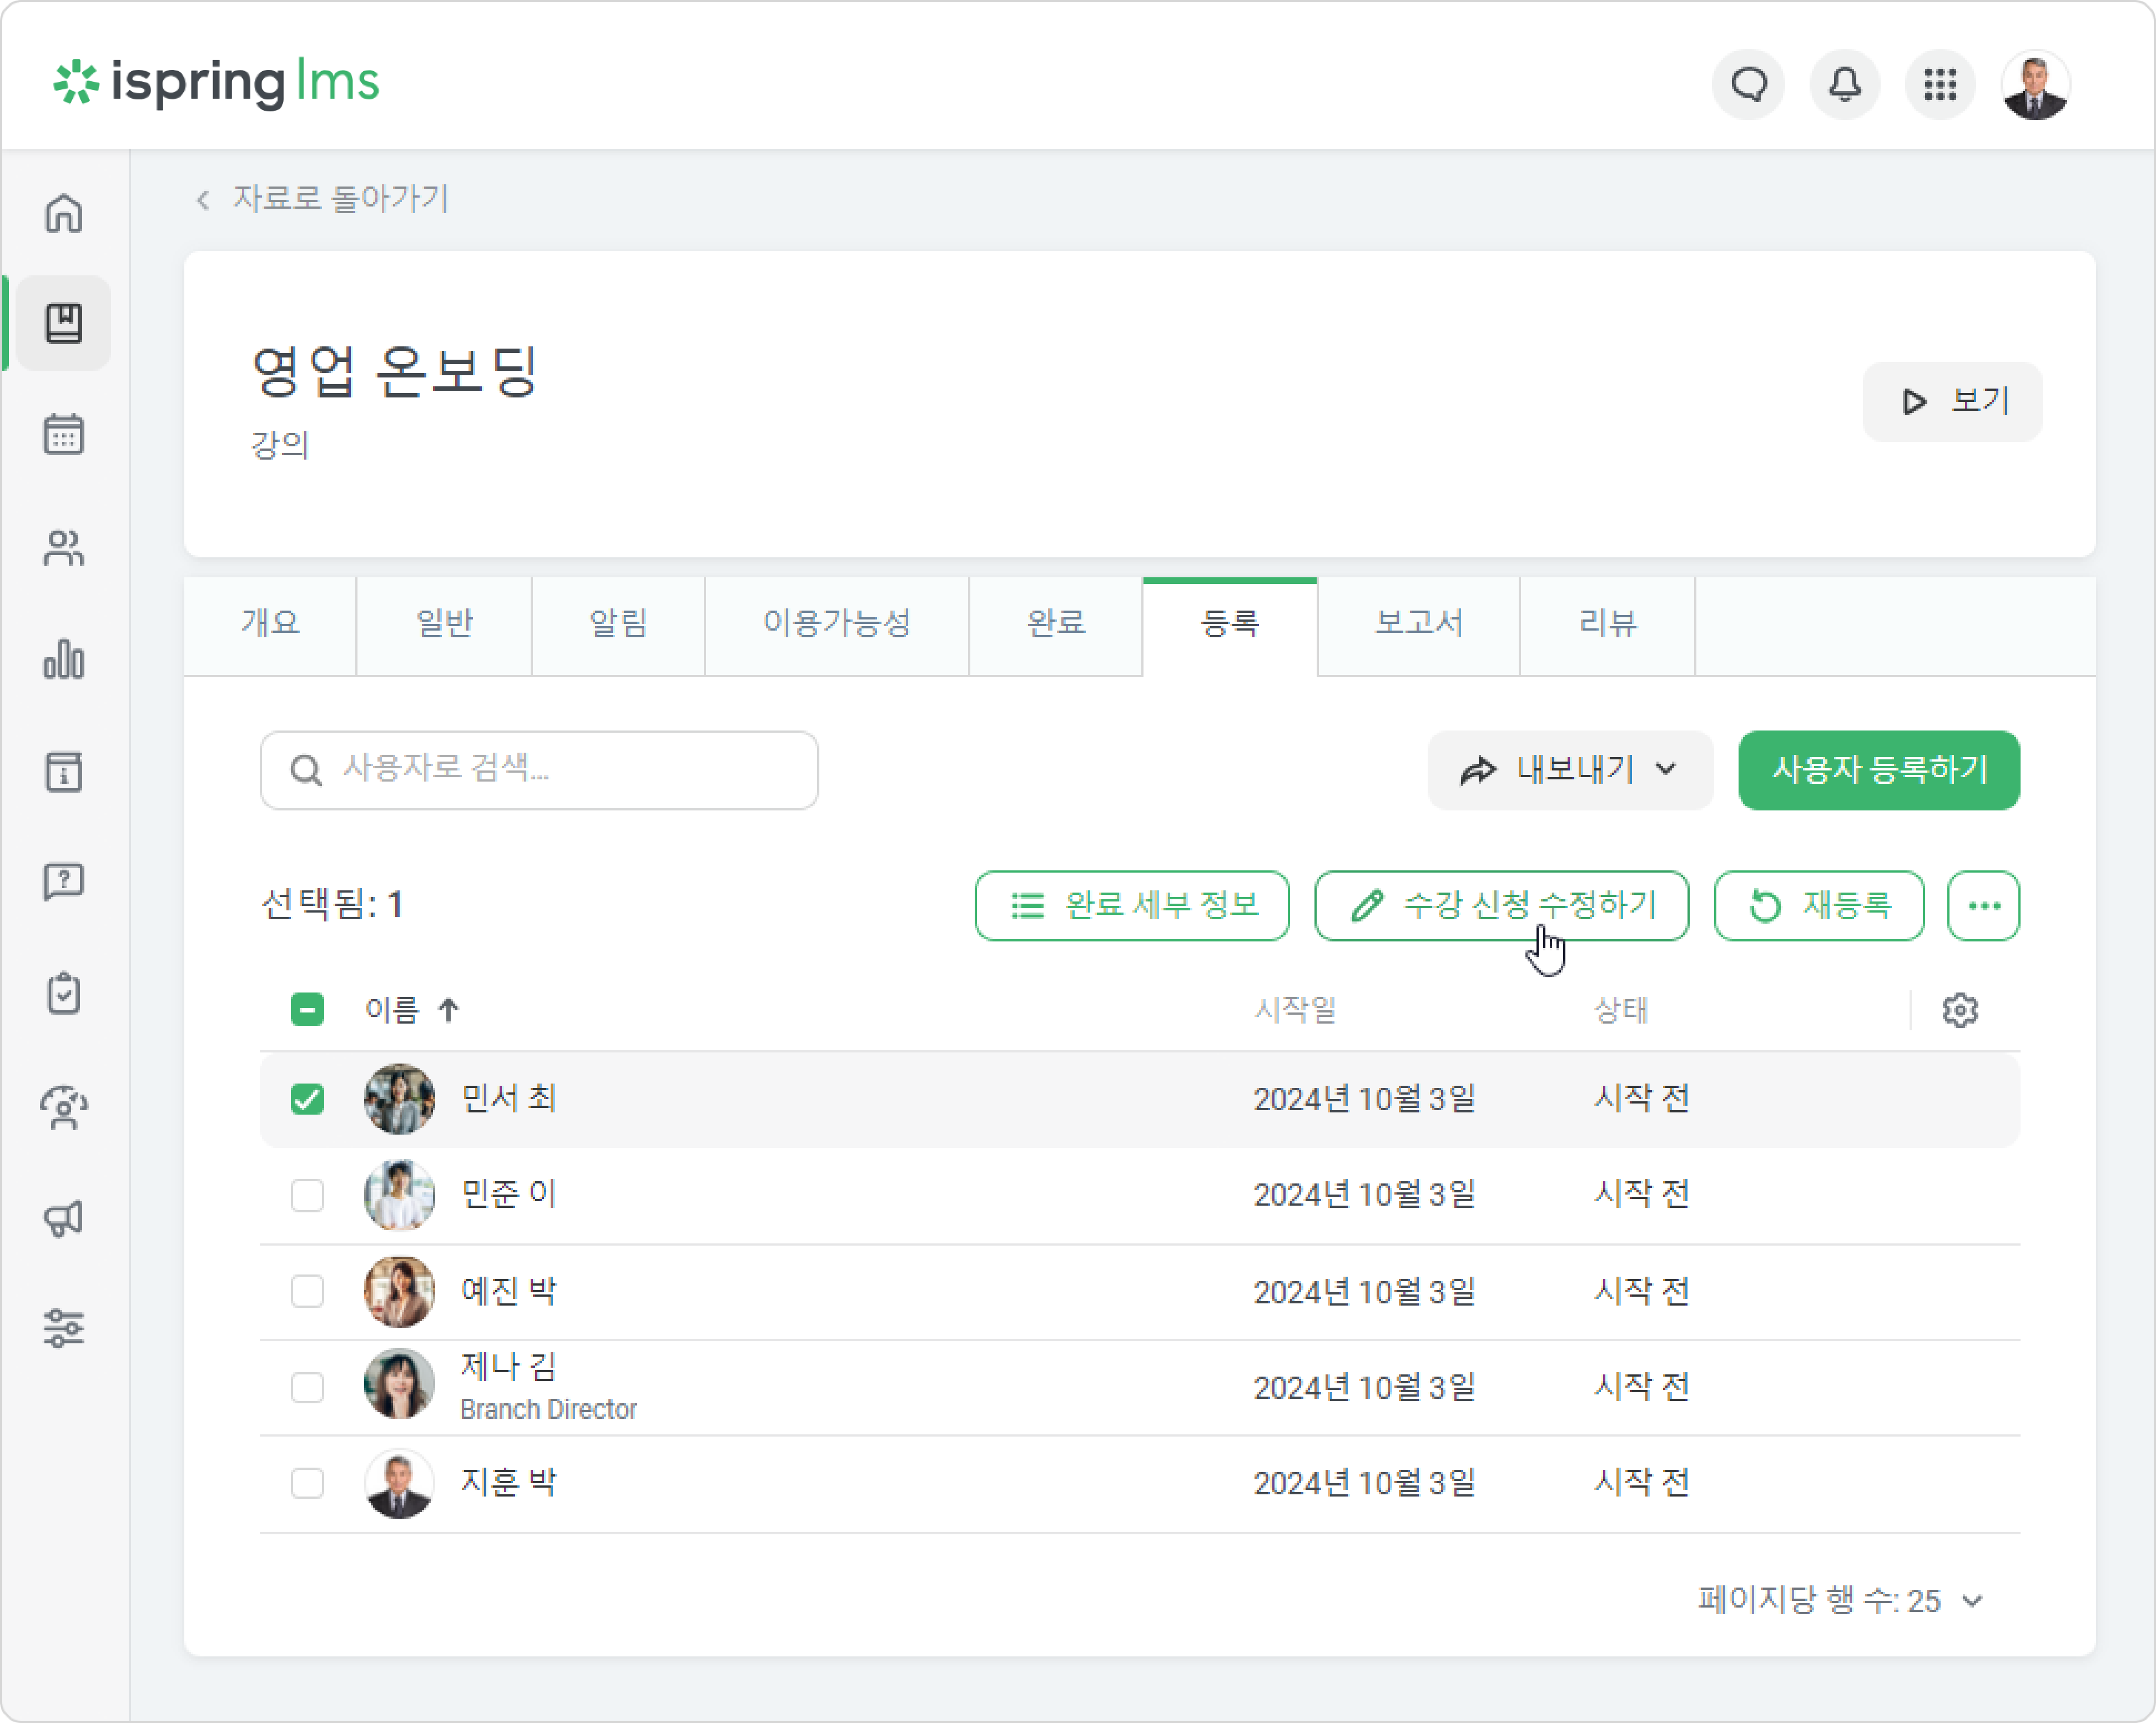
Task: Open the home icon in sidebar
Action: point(64,213)
